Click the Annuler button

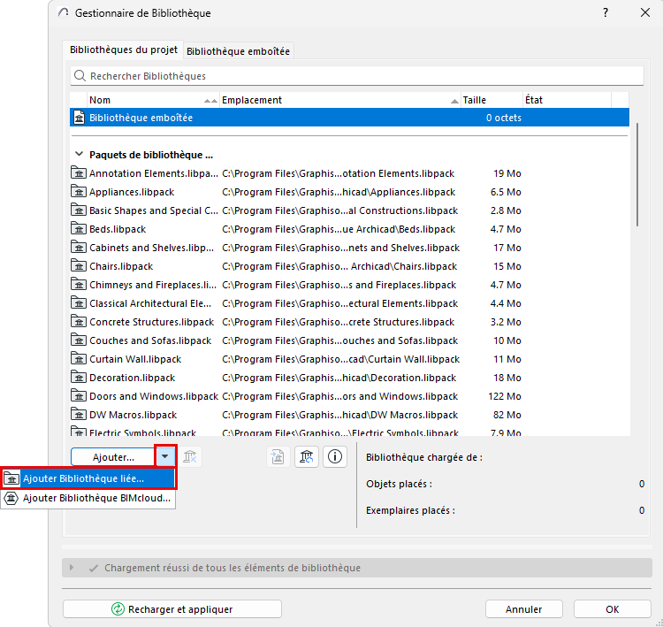coord(523,608)
